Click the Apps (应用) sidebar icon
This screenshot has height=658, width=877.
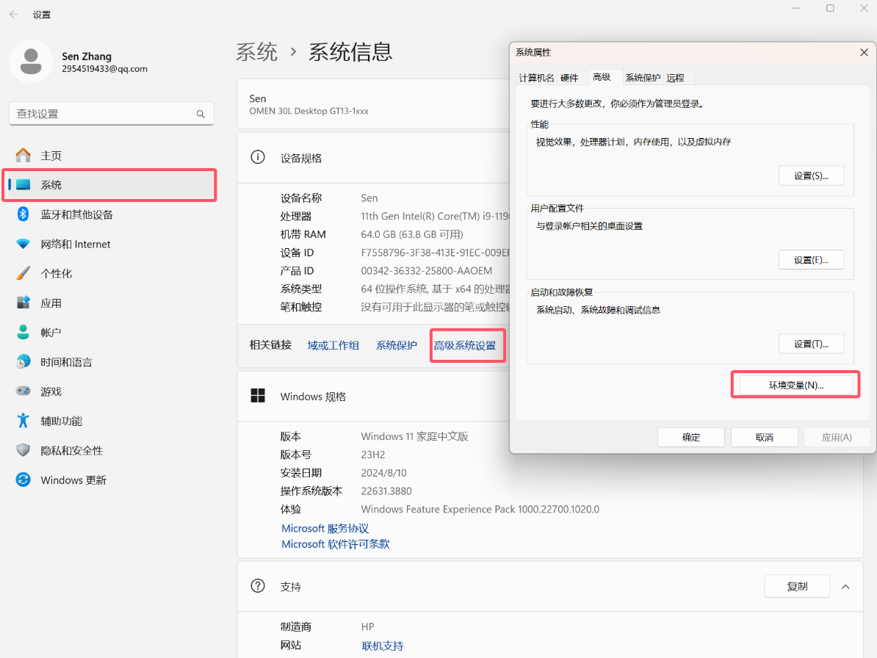[x=24, y=303]
